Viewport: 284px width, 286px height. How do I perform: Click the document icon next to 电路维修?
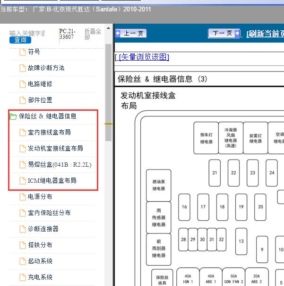coord(22,84)
